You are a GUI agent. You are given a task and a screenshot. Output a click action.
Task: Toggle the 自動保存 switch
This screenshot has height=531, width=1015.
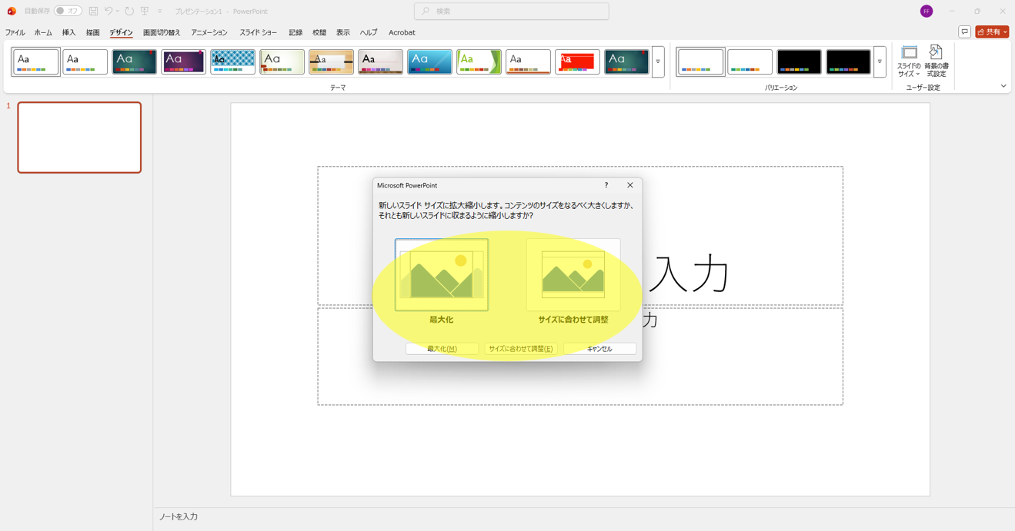pos(68,12)
